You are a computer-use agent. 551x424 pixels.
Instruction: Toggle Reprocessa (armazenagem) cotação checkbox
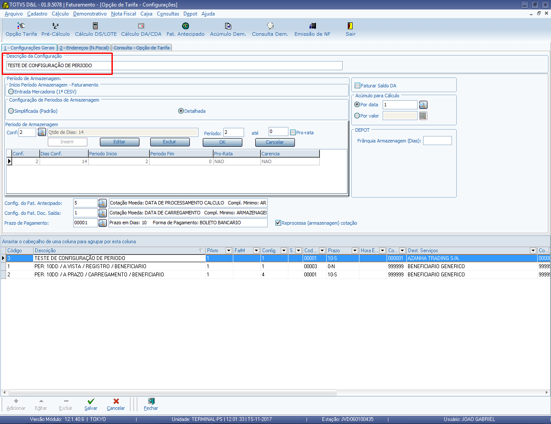[278, 223]
